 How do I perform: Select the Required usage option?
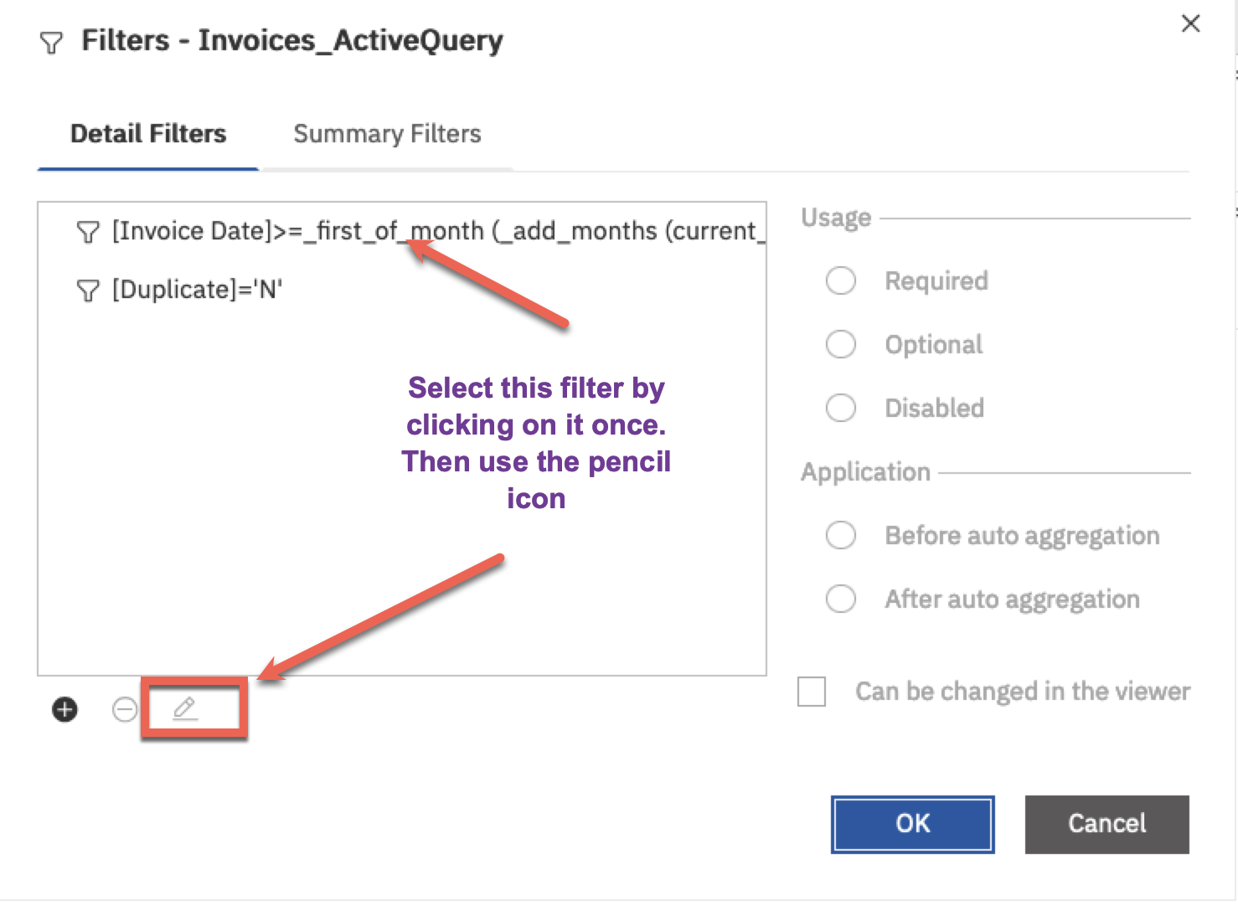[x=841, y=280]
